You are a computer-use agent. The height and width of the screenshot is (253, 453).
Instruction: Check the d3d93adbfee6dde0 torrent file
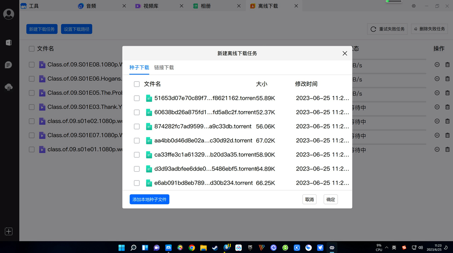137,169
